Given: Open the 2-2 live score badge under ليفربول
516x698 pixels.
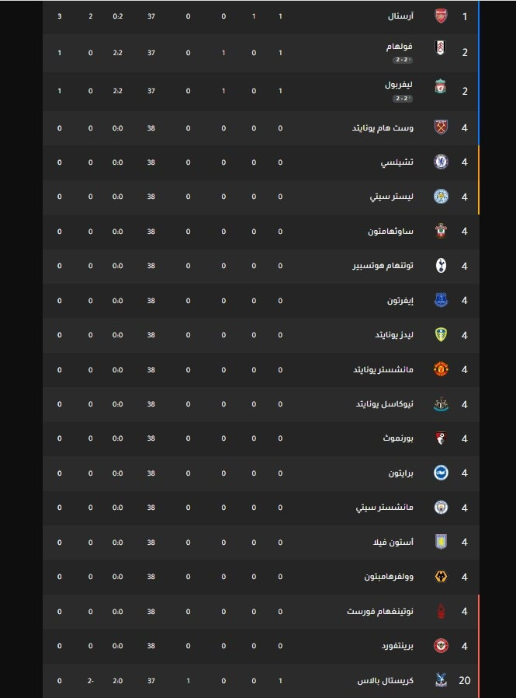Looking at the screenshot, I should point(402,99).
